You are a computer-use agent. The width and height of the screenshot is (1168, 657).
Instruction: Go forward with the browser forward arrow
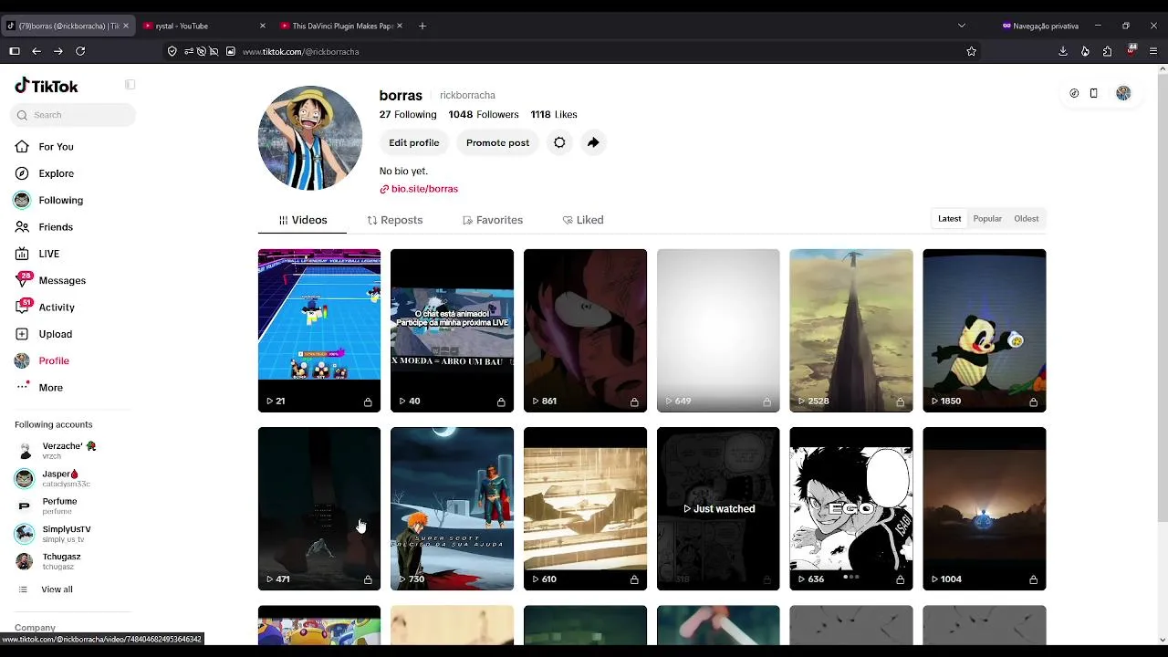[x=58, y=51]
